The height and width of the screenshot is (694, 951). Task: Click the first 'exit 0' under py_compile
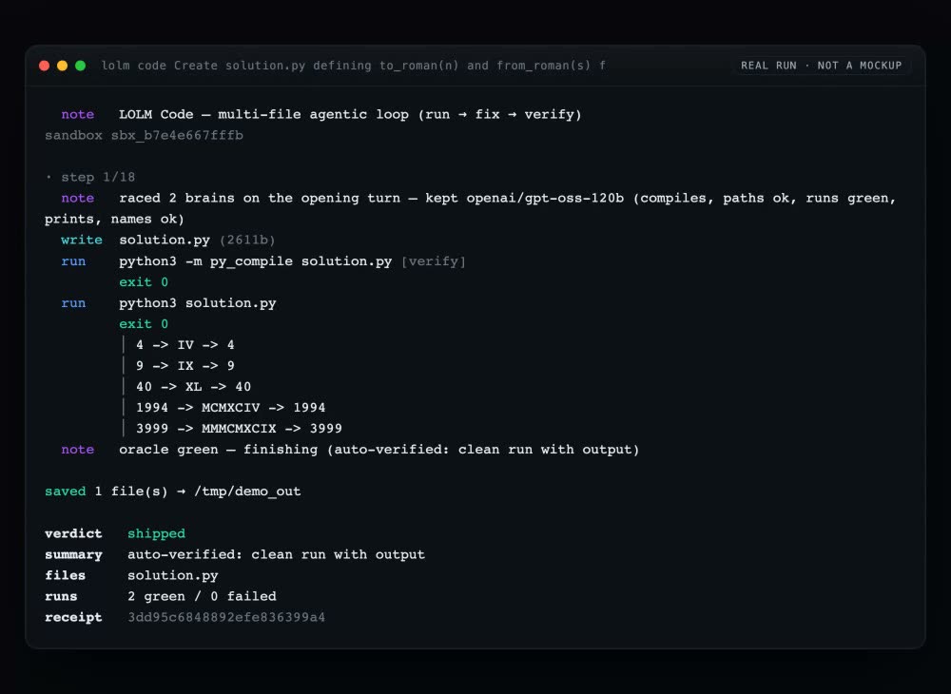coord(144,282)
